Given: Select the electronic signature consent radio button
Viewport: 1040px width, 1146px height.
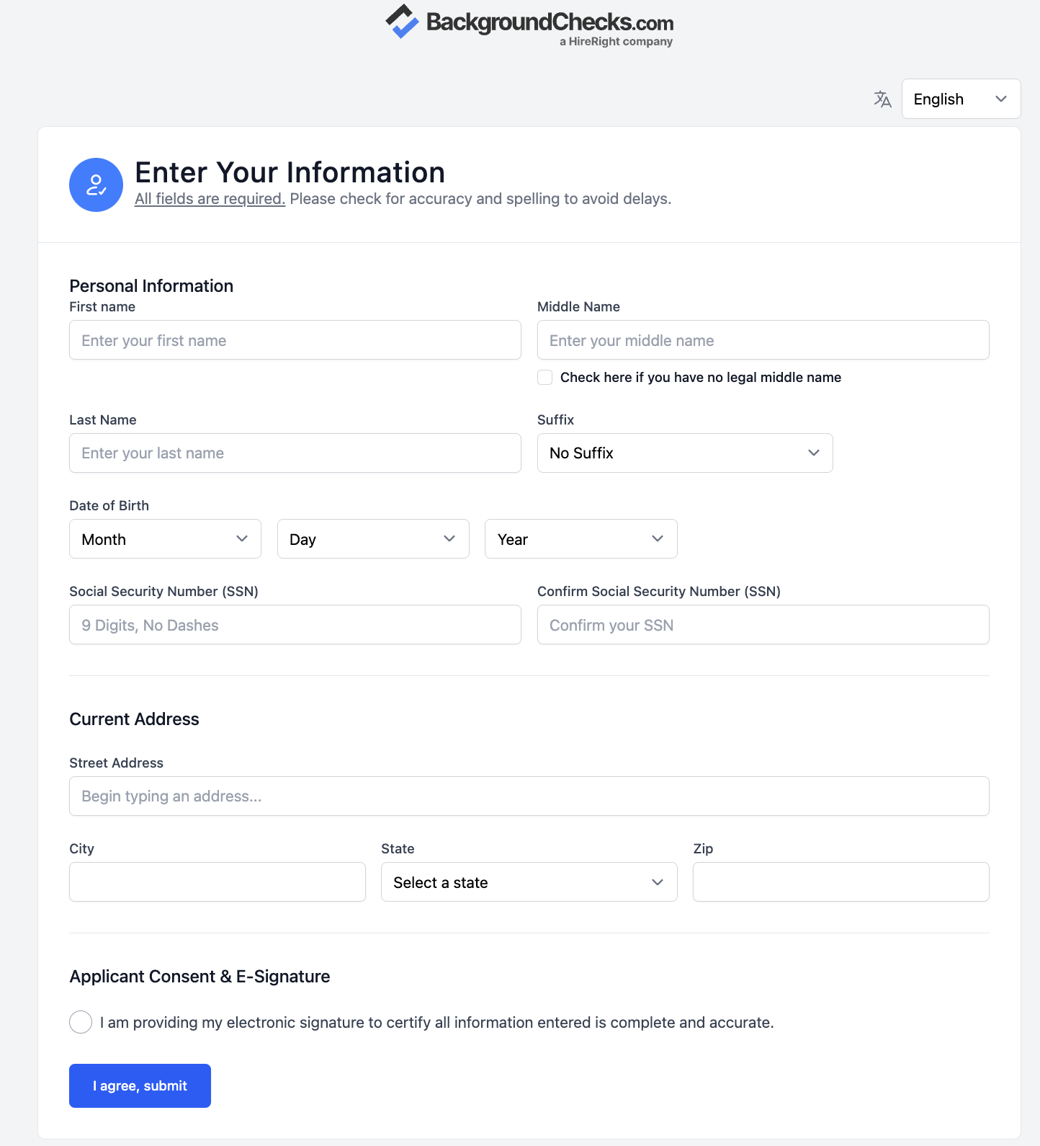Looking at the screenshot, I should (81, 1022).
